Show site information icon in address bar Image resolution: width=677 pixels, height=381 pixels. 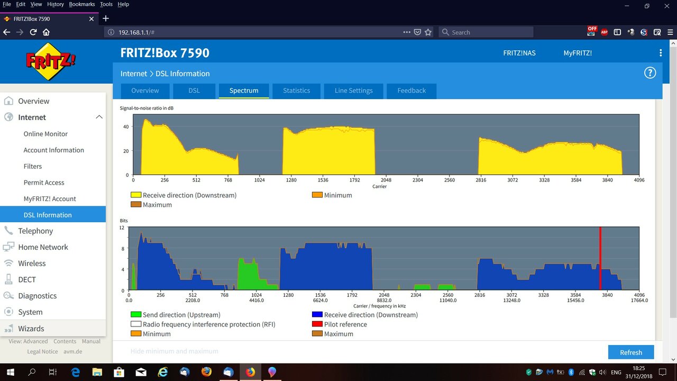pos(111,32)
